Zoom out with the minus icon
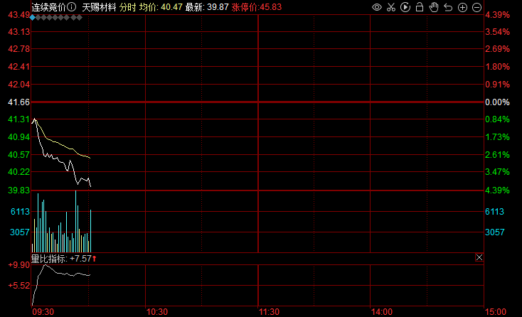Viewport: 522px width, 317px height. tap(476, 7)
